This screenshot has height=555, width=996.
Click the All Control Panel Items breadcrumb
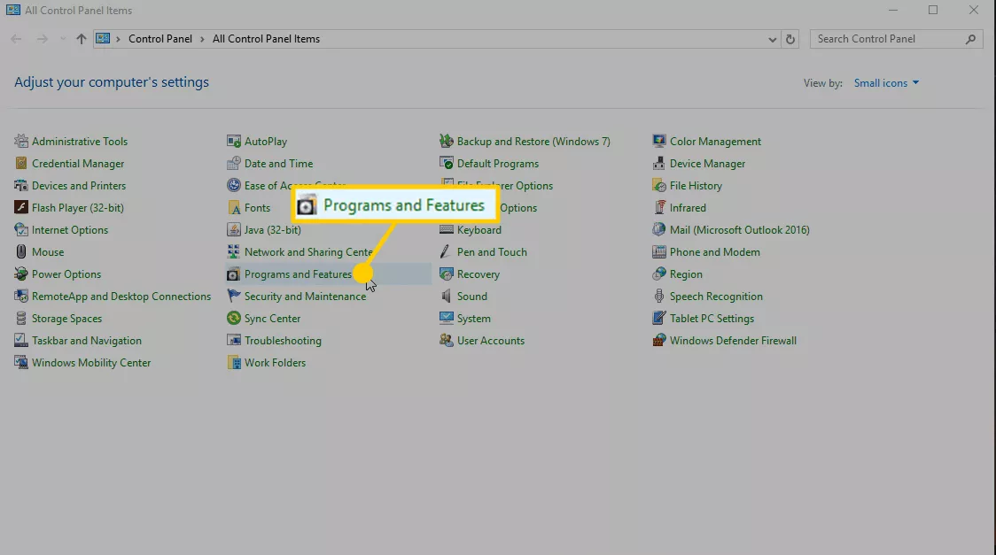point(266,39)
